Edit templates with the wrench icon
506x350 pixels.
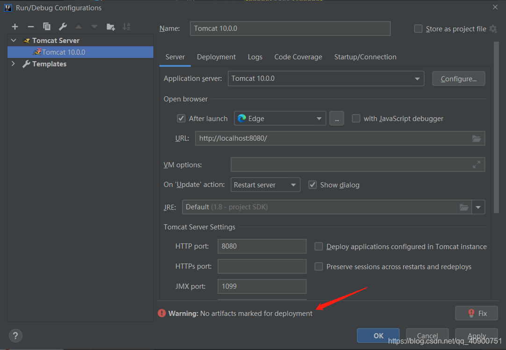(x=63, y=27)
